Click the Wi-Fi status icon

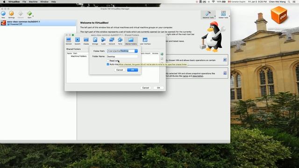[x=213, y=2]
